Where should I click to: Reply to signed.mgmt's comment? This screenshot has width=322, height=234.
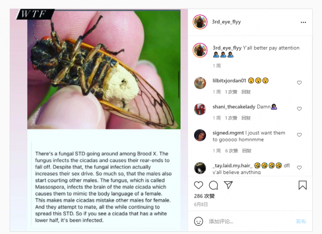coord(247,151)
